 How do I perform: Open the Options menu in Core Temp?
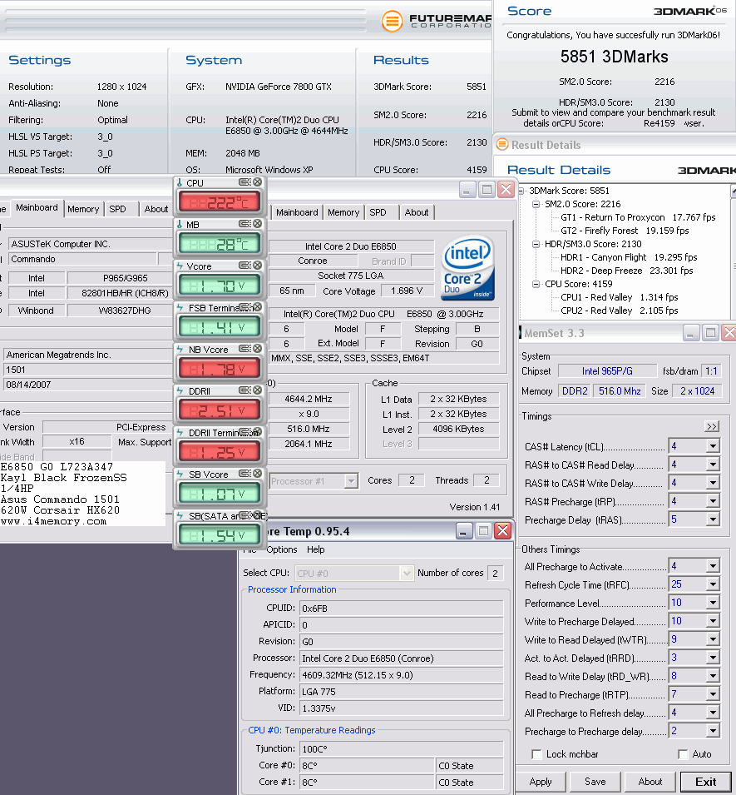pos(282,549)
